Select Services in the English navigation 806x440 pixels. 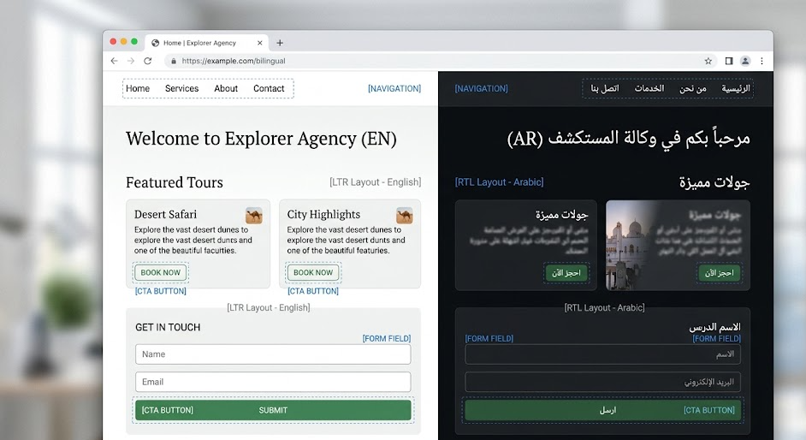point(181,88)
